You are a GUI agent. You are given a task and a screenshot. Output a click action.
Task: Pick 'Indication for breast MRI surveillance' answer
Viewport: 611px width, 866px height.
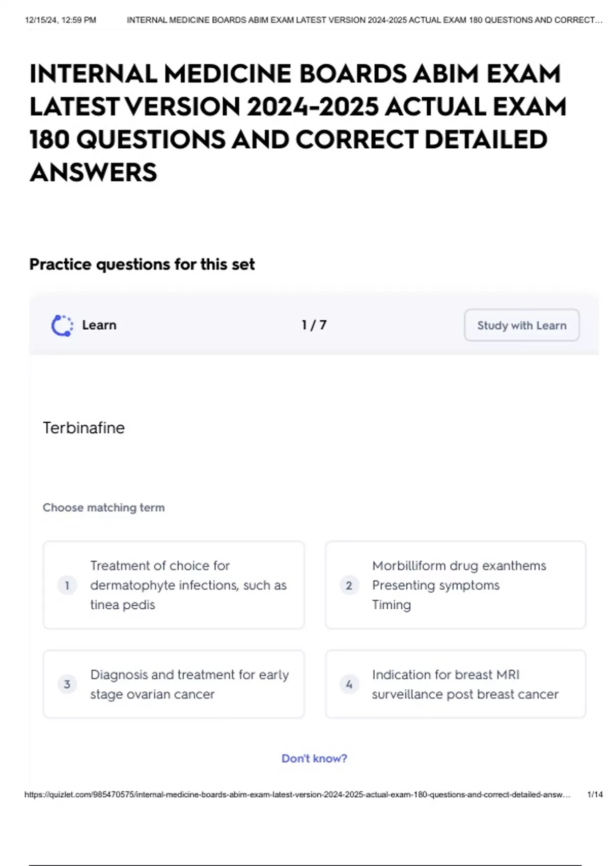456,684
